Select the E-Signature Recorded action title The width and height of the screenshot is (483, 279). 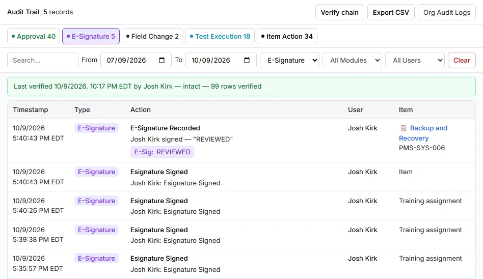[165, 128]
